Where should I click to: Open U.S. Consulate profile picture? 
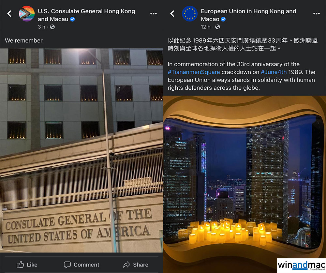pos(27,14)
